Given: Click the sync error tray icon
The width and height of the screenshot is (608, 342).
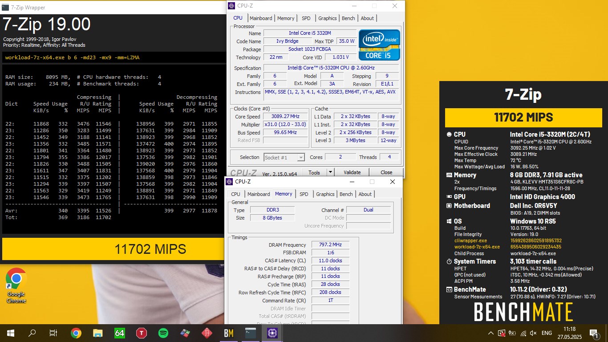Looking at the screenshot, I should tap(502, 333).
